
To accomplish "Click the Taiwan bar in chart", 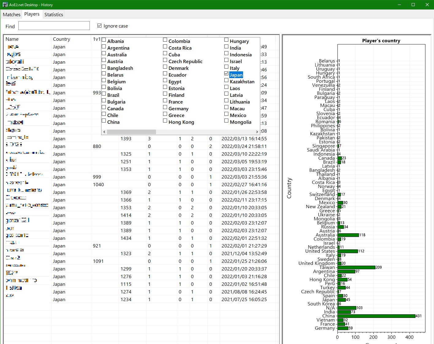I will point(356,267).
